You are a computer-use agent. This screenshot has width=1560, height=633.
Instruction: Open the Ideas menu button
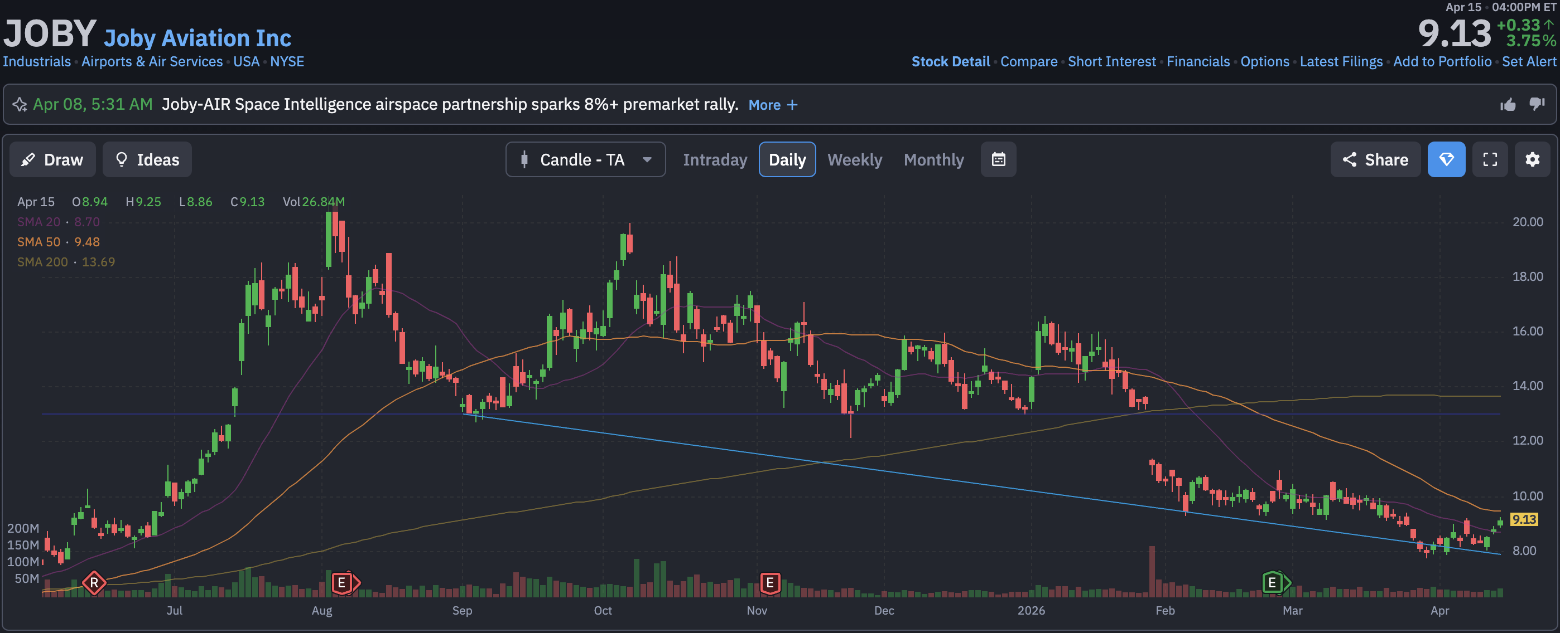pos(147,159)
